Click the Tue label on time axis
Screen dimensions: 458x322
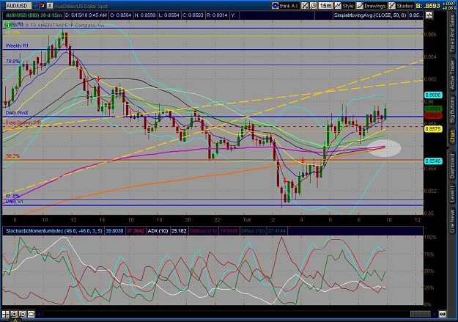(x=247, y=219)
